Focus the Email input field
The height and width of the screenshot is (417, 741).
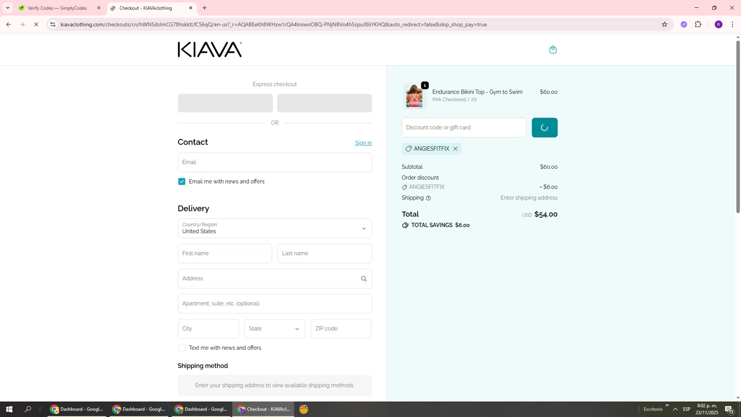coord(275,163)
